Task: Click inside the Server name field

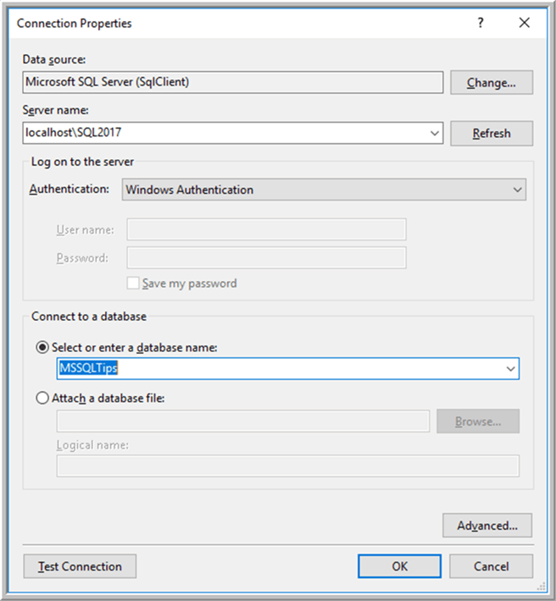Action: pyautogui.click(x=232, y=133)
